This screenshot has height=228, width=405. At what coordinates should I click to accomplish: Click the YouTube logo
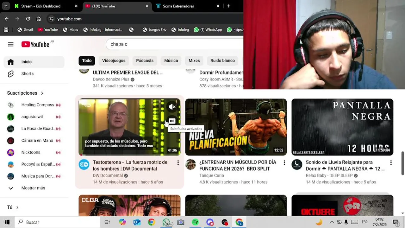coord(35,44)
